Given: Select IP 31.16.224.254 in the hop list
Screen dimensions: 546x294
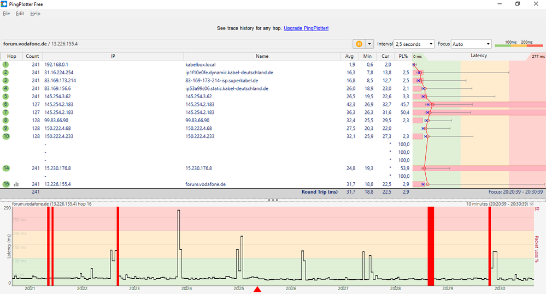Looking at the screenshot, I should point(59,73).
